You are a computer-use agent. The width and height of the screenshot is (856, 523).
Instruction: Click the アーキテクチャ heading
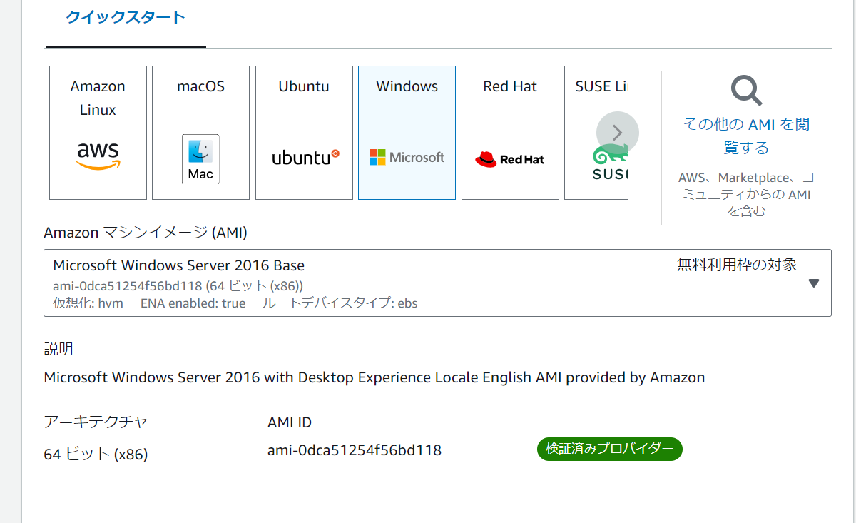[x=96, y=422]
